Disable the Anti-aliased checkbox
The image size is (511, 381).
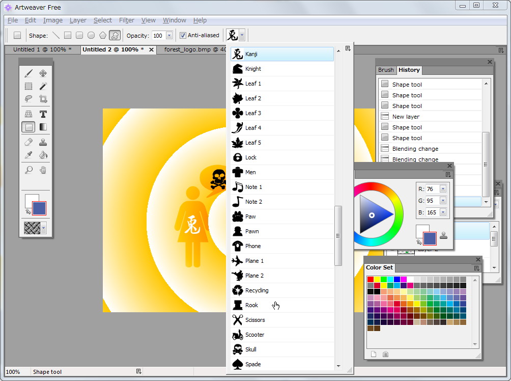point(182,35)
